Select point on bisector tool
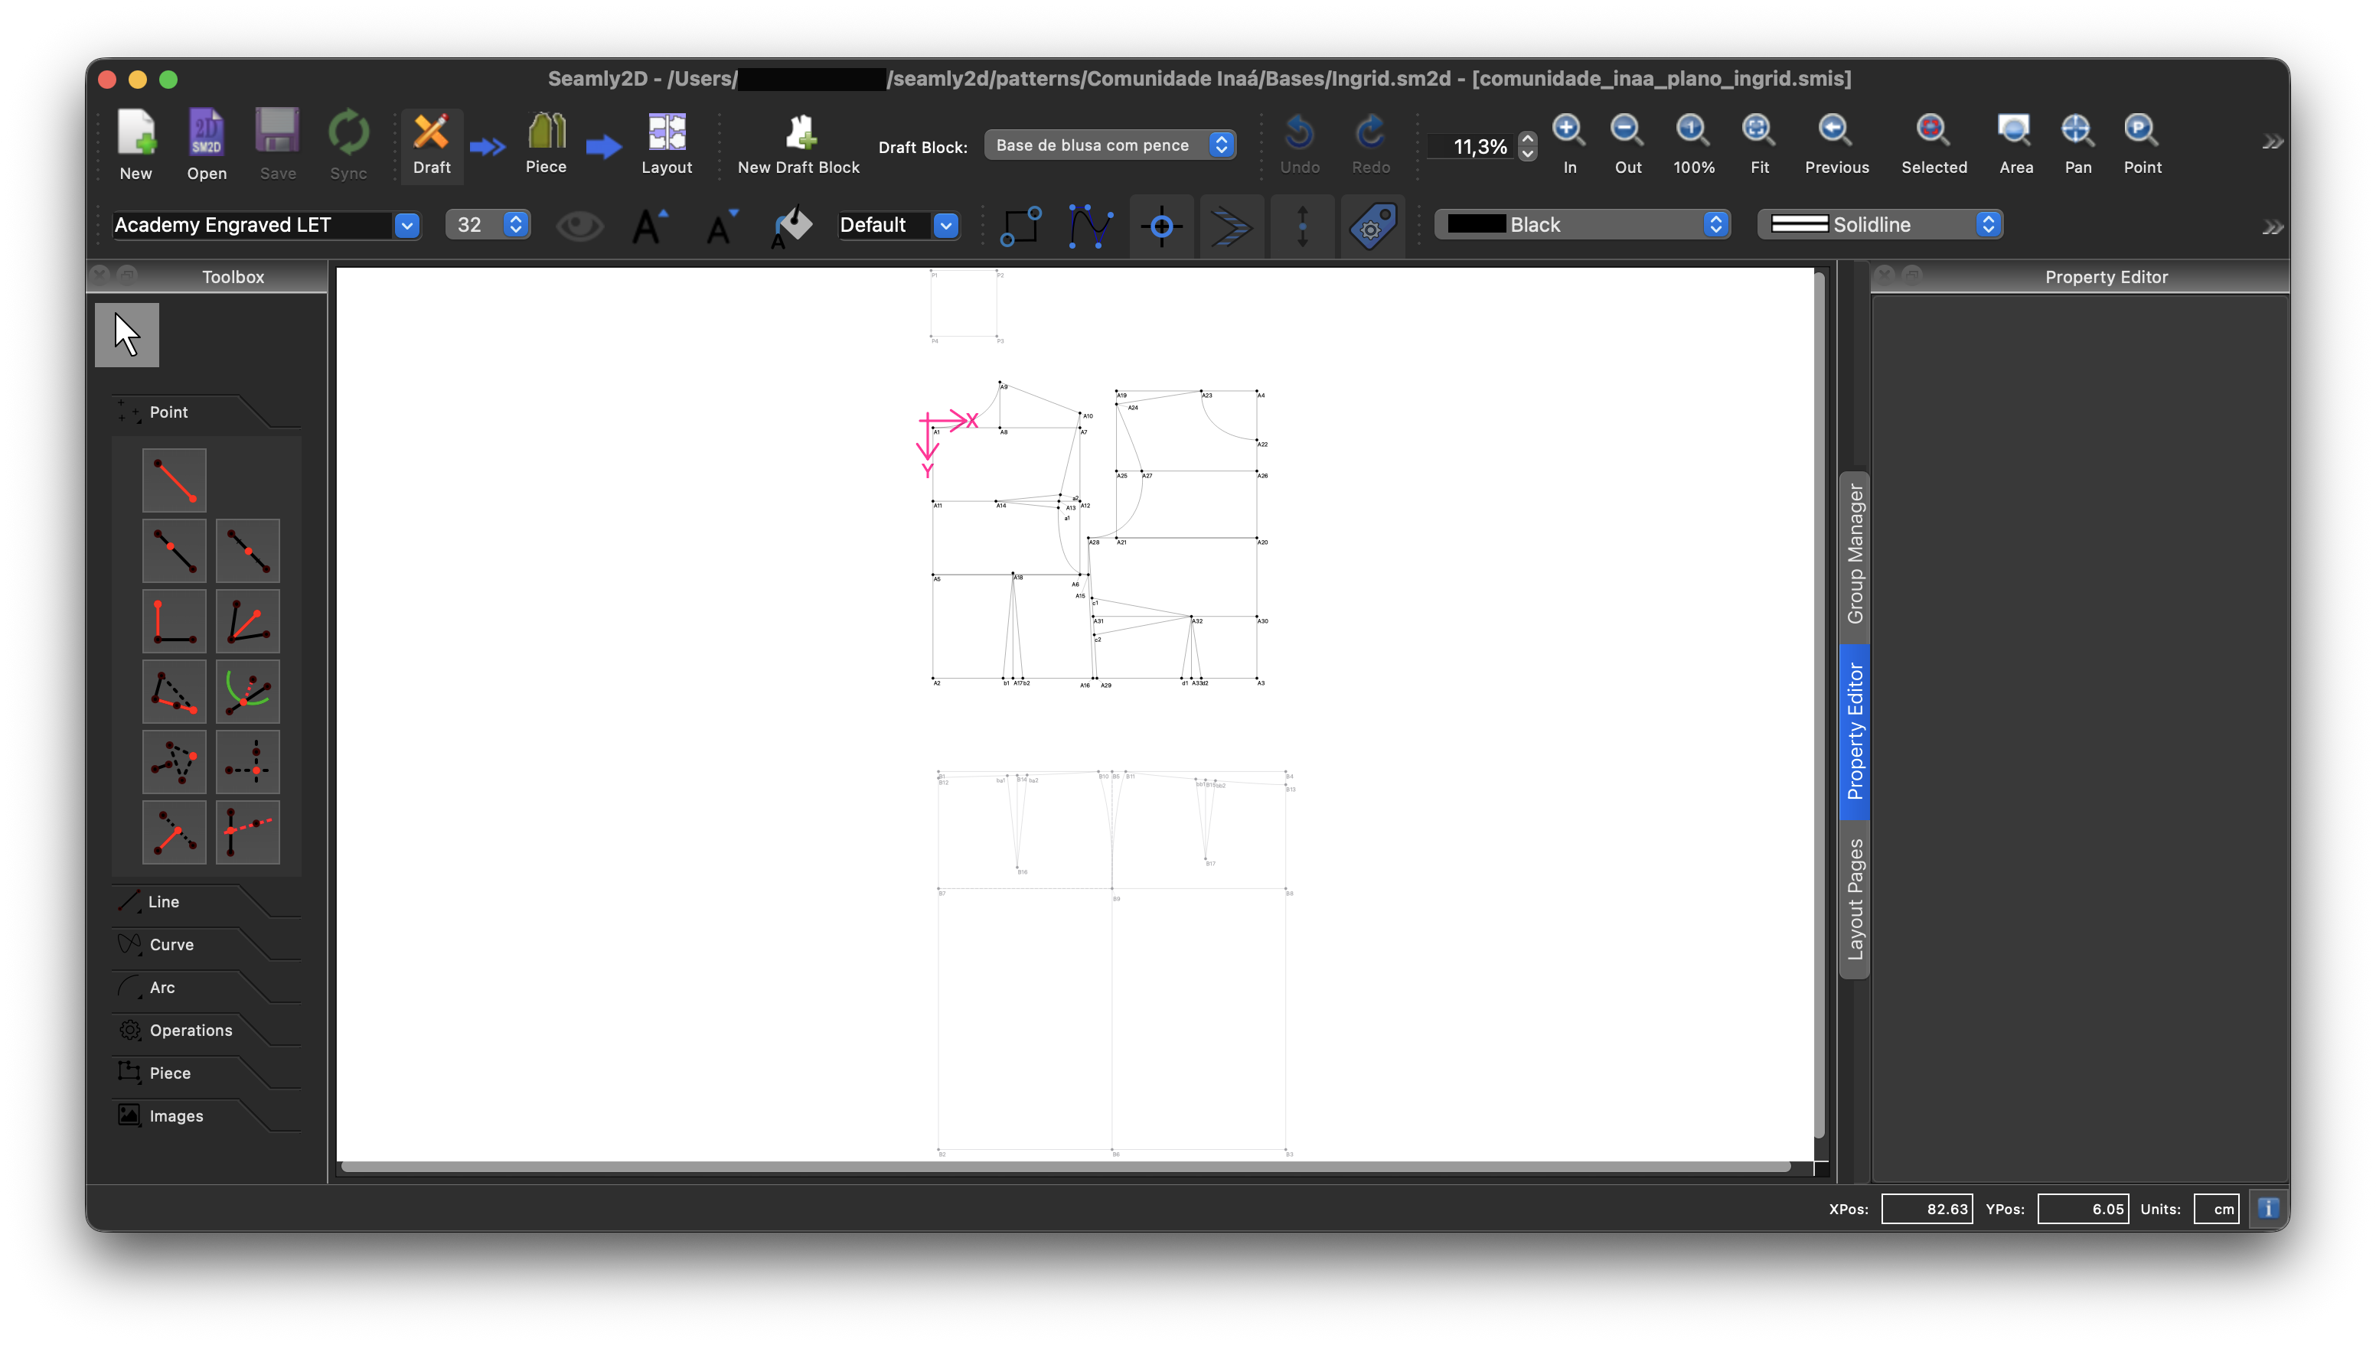Viewport: 2376px width, 1345px height. click(248, 620)
